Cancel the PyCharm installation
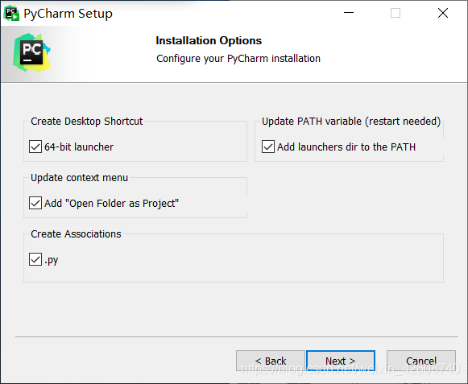468x384 pixels. click(421, 361)
